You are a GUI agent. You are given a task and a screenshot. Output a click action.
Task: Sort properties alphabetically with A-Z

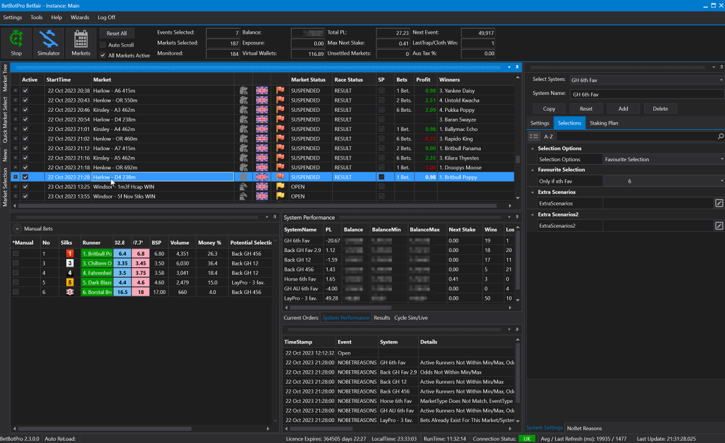pos(548,137)
